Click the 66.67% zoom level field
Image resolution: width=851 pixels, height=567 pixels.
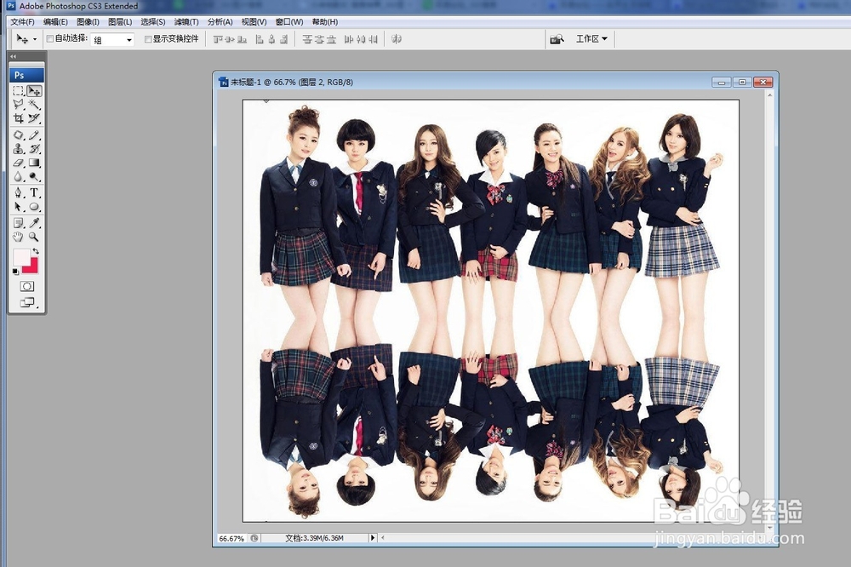pyautogui.click(x=231, y=538)
